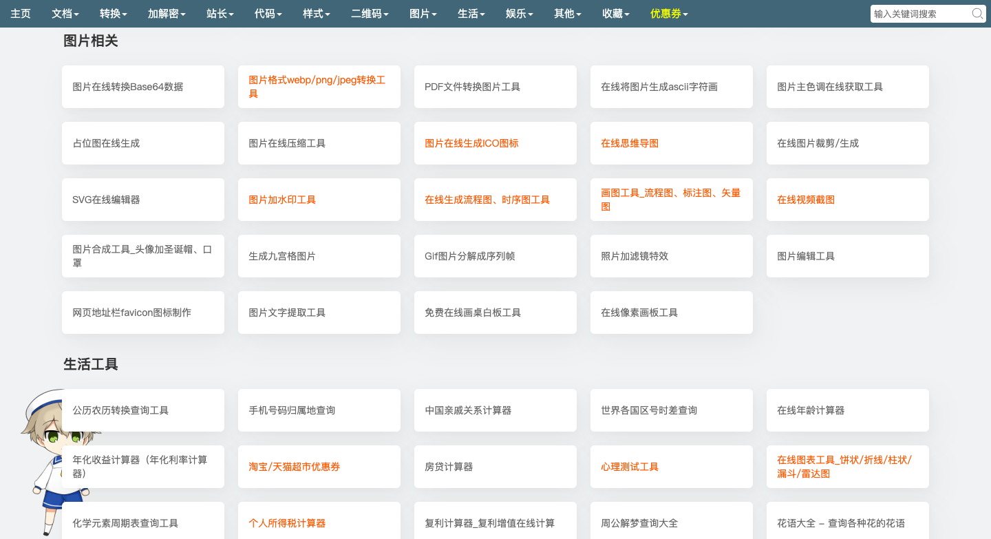
Task: Open 手机号码归属地查询 tool
Action: point(319,410)
